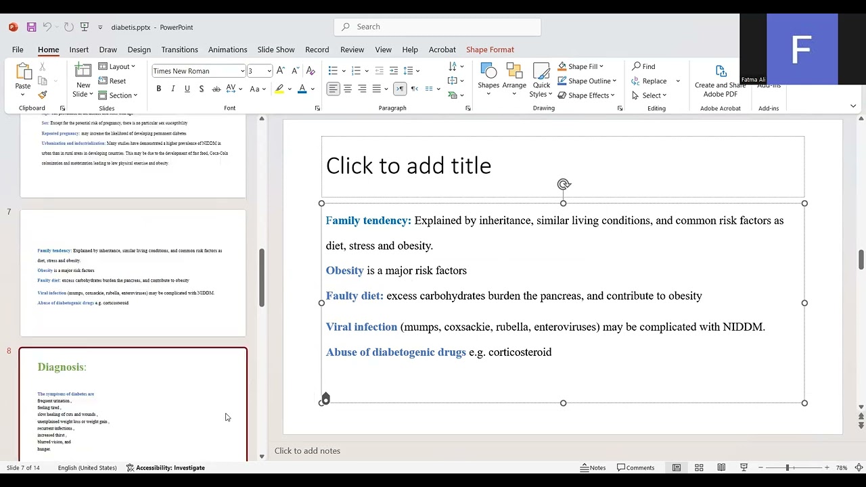The width and height of the screenshot is (866, 487).
Task: Click the Find magnifier button
Action: [x=643, y=66]
